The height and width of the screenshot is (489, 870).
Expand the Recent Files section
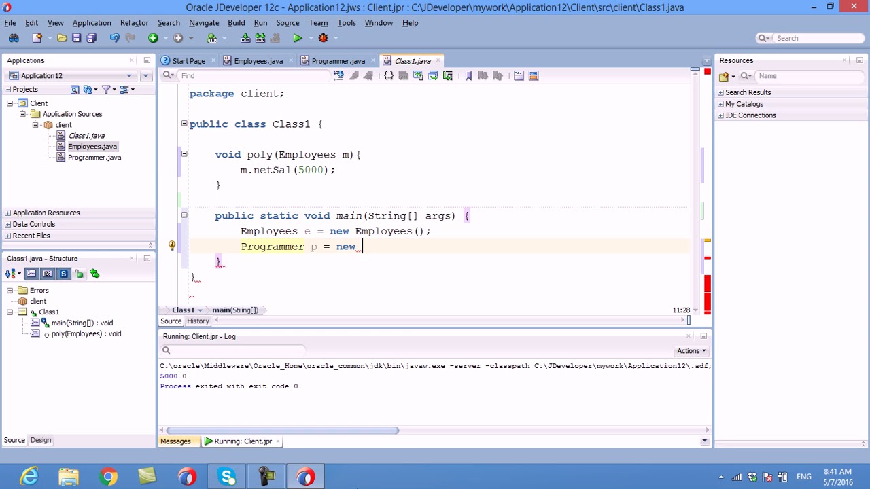8,236
